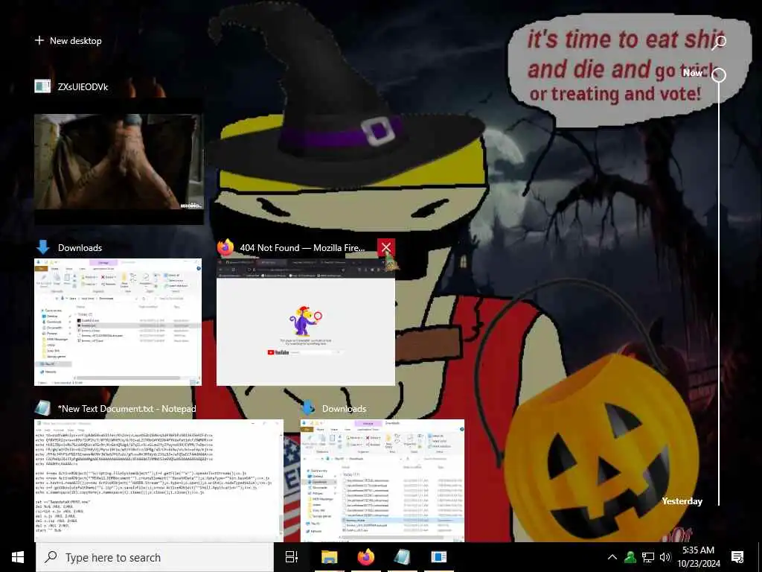762x572 pixels.
Task: Click the '404 Not Found — Mozilla Fire...' title text
Action: coord(302,247)
